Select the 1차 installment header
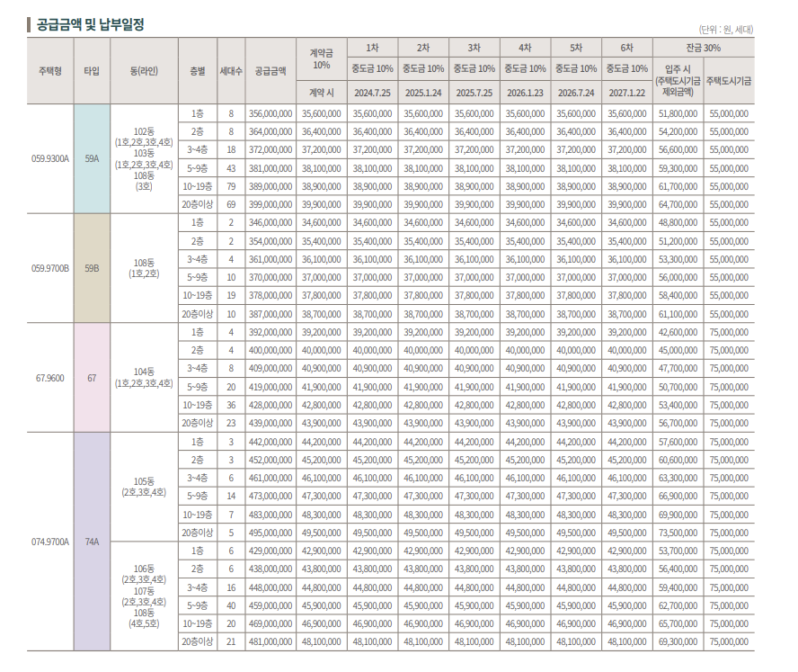798x672 pixels. pyautogui.click(x=373, y=48)
